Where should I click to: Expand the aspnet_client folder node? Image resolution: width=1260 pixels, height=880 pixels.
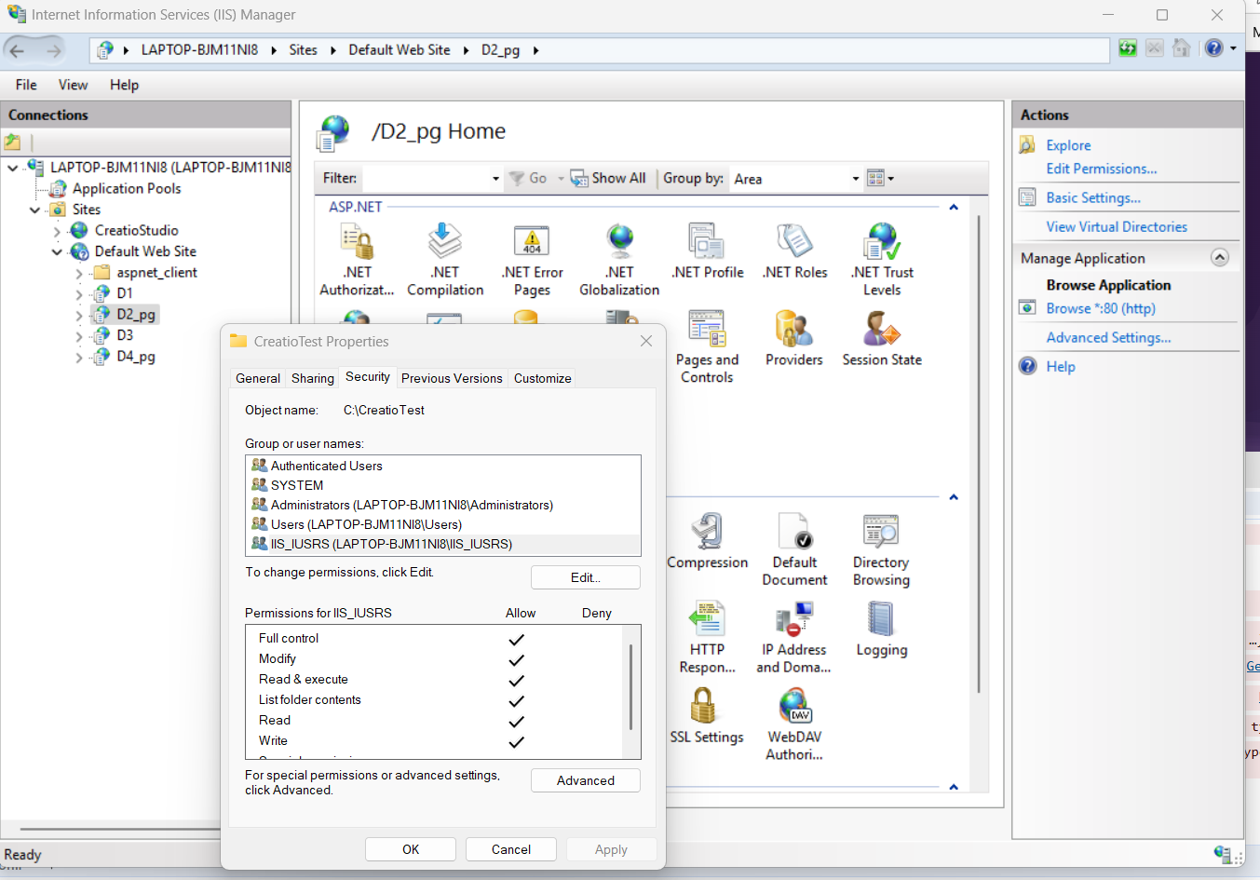click(79, 274)
